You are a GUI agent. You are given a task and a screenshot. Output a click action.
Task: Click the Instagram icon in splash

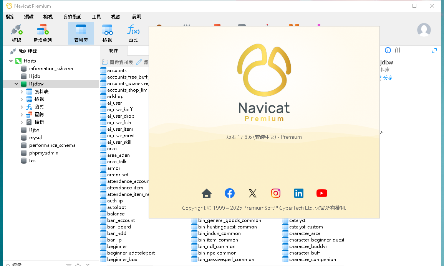[276, 193]
